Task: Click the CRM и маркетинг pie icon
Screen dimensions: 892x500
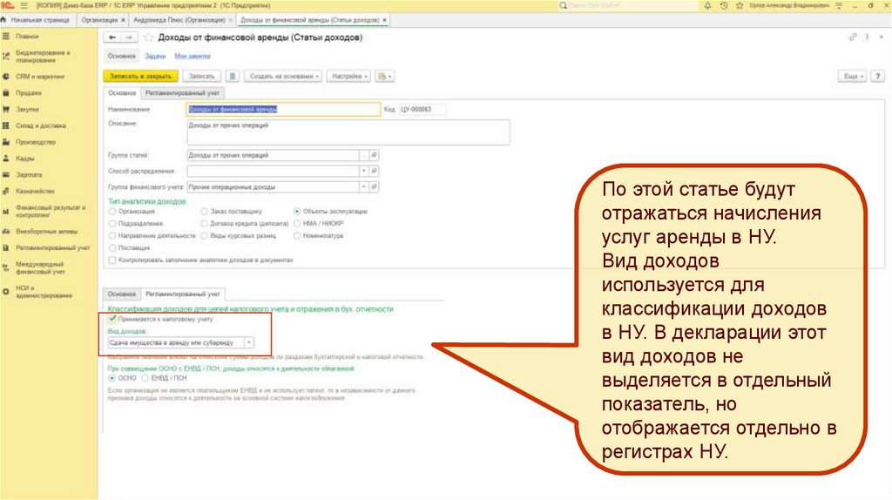Action: click(x=6, y=77)
